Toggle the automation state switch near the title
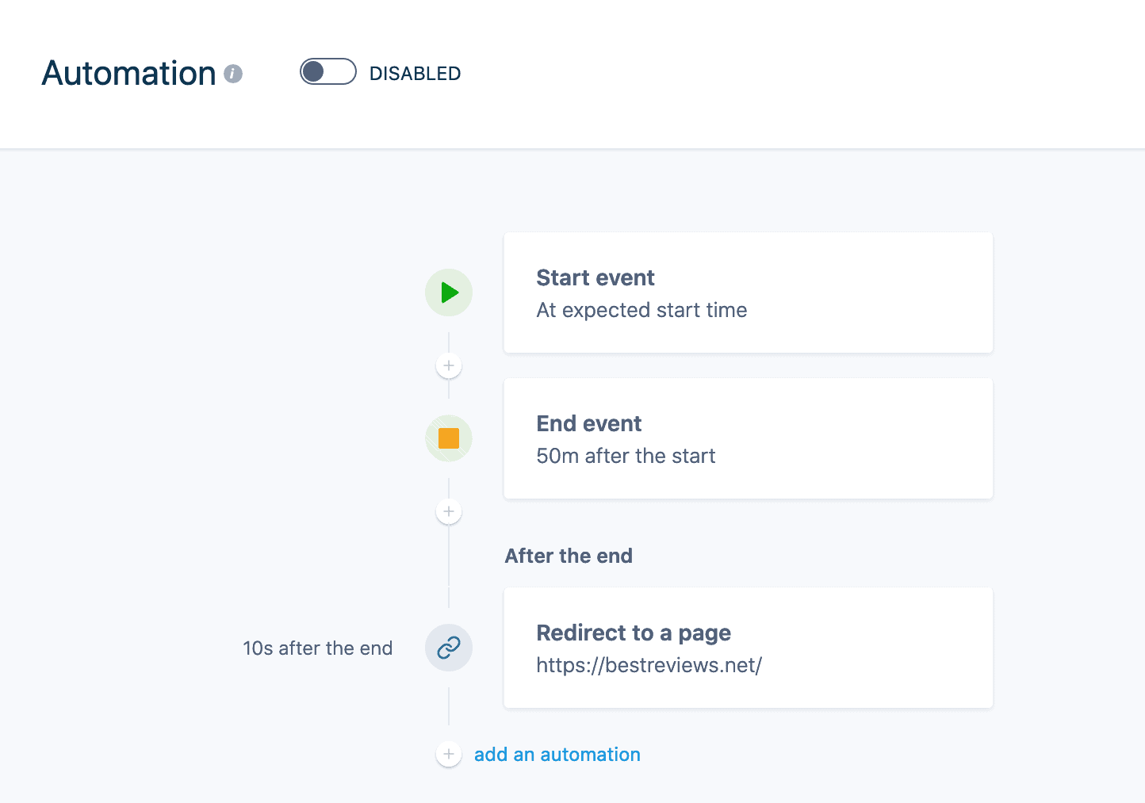This screenshot has width=1145, height=803. [x=327, y=71]
